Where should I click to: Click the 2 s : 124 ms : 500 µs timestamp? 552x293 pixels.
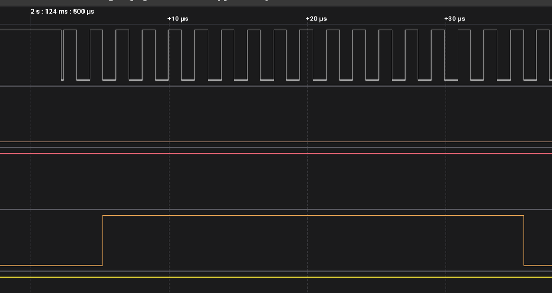62,12
